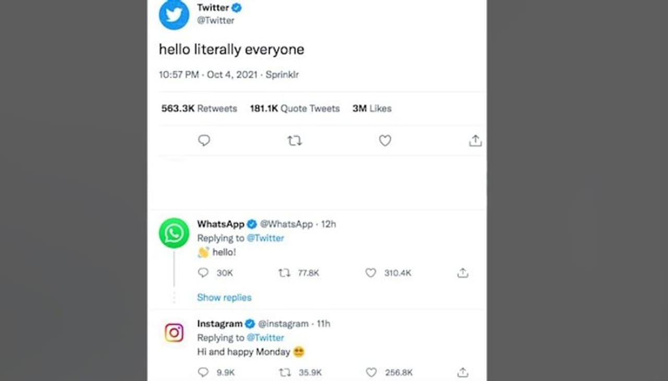Reply to Instagram's happy Monday tweet
Image resolution: width=668 pixels, height=381 pixels.
(x=204, y=372)
